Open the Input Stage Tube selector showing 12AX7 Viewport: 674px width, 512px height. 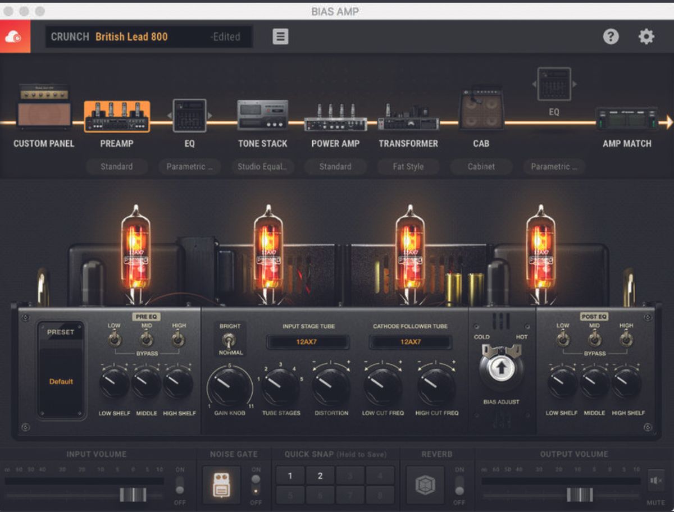click(308, 341)
